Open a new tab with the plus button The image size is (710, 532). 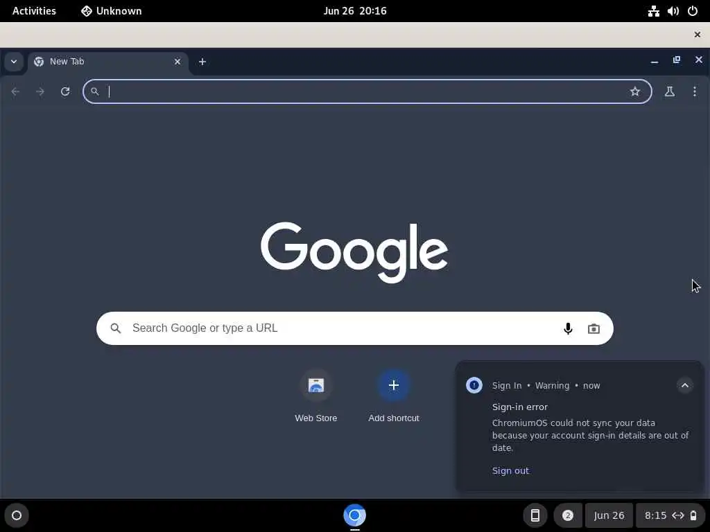pos(202,62)
